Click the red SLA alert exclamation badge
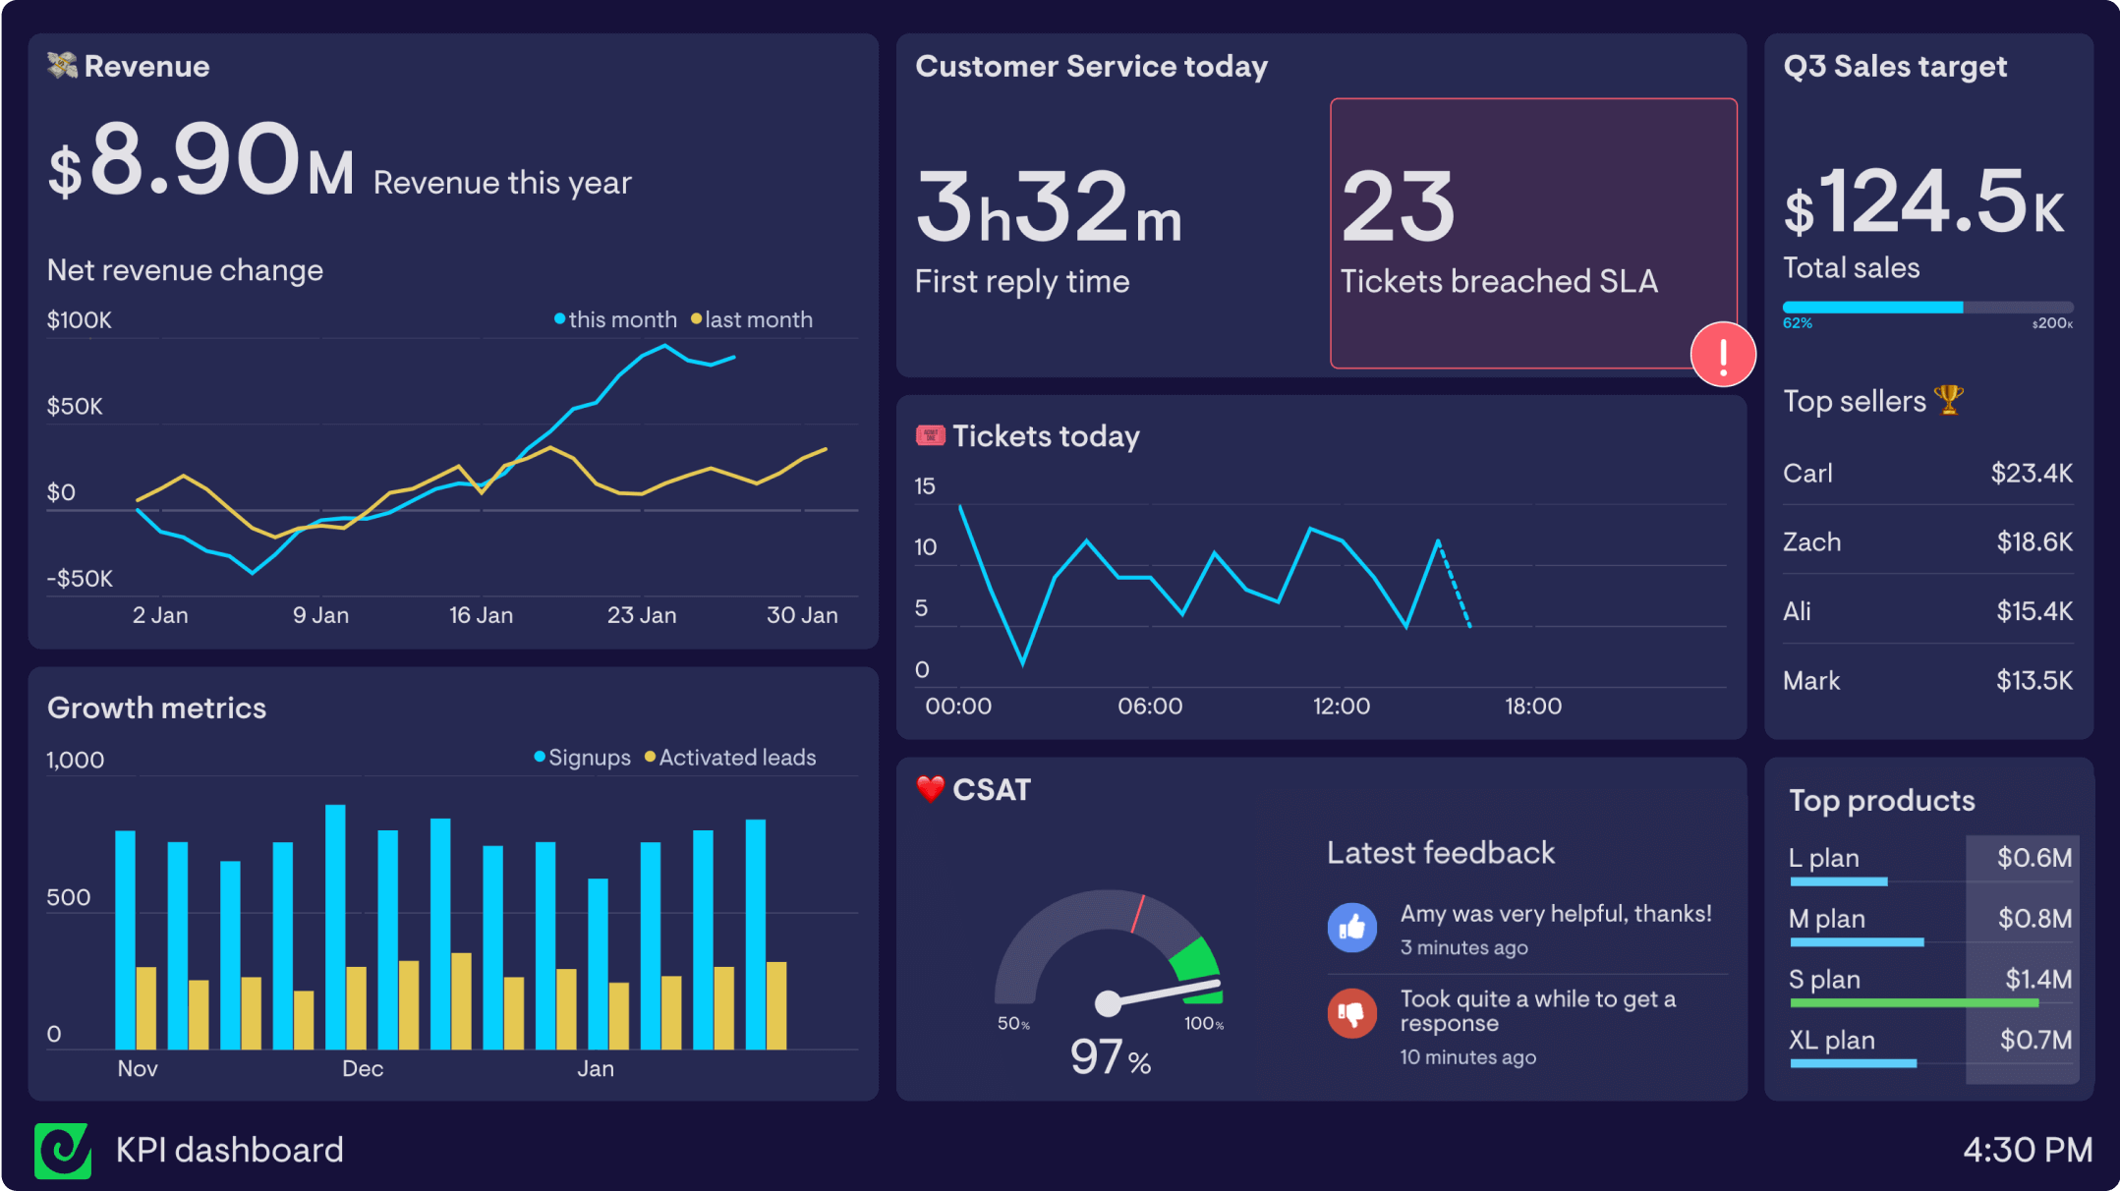Viewport: 2120px width, 1191px height. [x=1723, y=355]
